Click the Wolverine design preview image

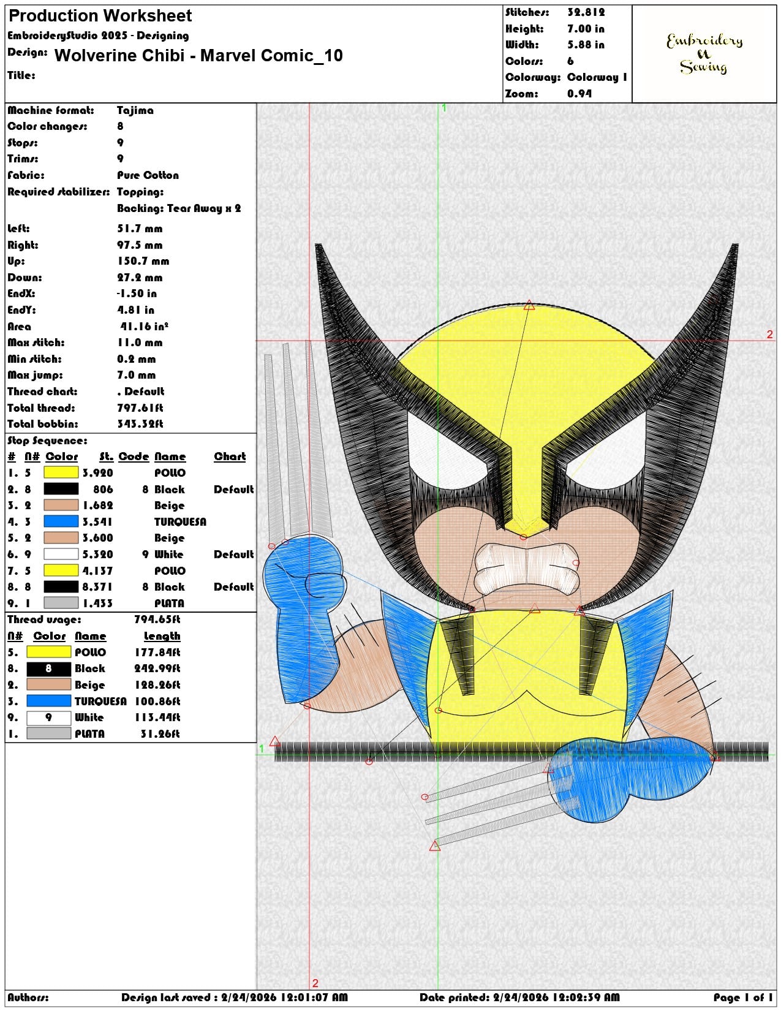pyautogui.click(x=517, y=545)
